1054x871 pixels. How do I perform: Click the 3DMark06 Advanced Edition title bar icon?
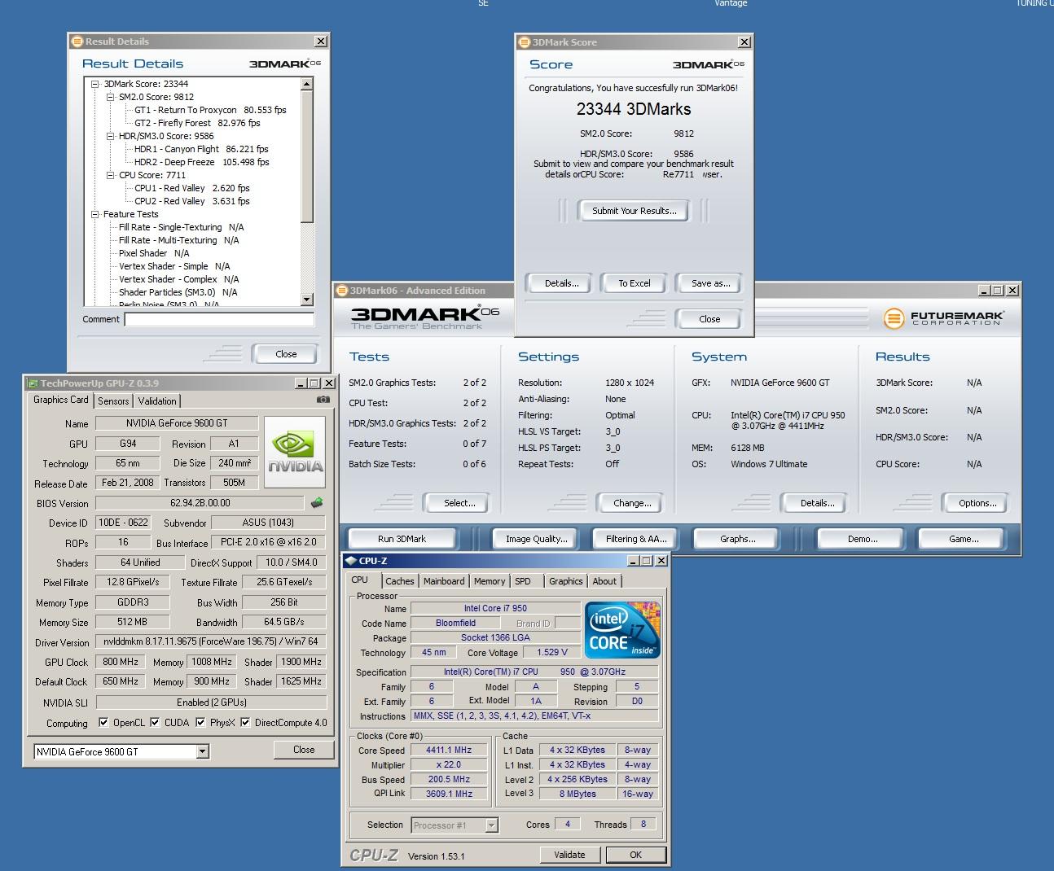(x=342, y=291)
